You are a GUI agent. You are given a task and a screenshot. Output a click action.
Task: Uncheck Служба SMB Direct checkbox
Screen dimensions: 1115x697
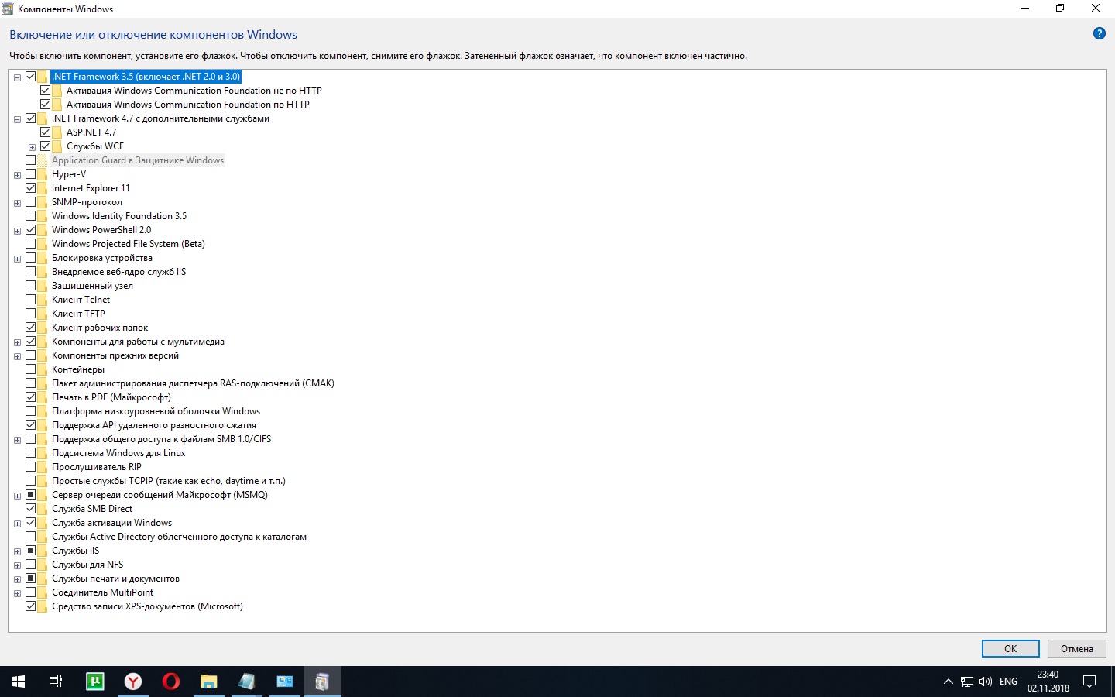click(31, 509)
